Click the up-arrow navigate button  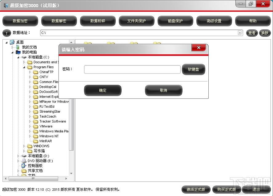pos(6,33)
